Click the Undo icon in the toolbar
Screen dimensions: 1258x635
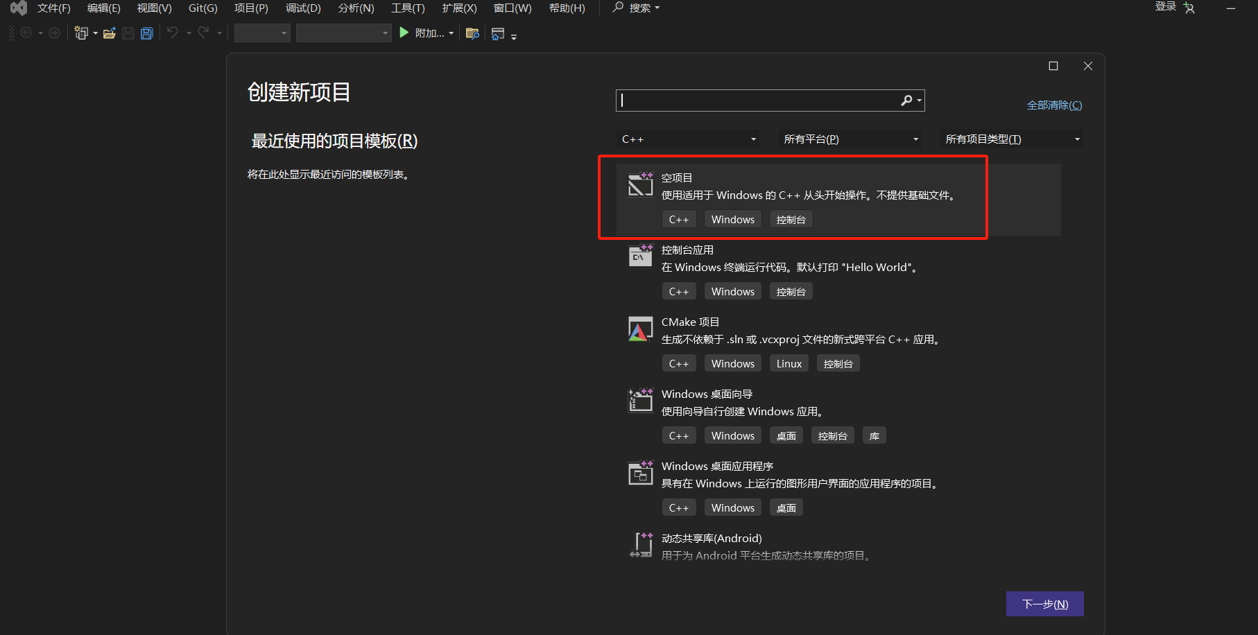pos(172,33)
